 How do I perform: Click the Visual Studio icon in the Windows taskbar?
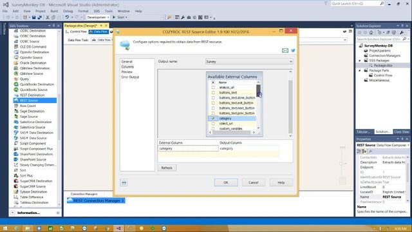(x=118, y=228)
